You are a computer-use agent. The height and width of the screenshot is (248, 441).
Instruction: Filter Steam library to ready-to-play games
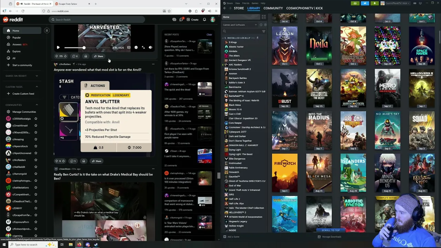click(265, 25)
